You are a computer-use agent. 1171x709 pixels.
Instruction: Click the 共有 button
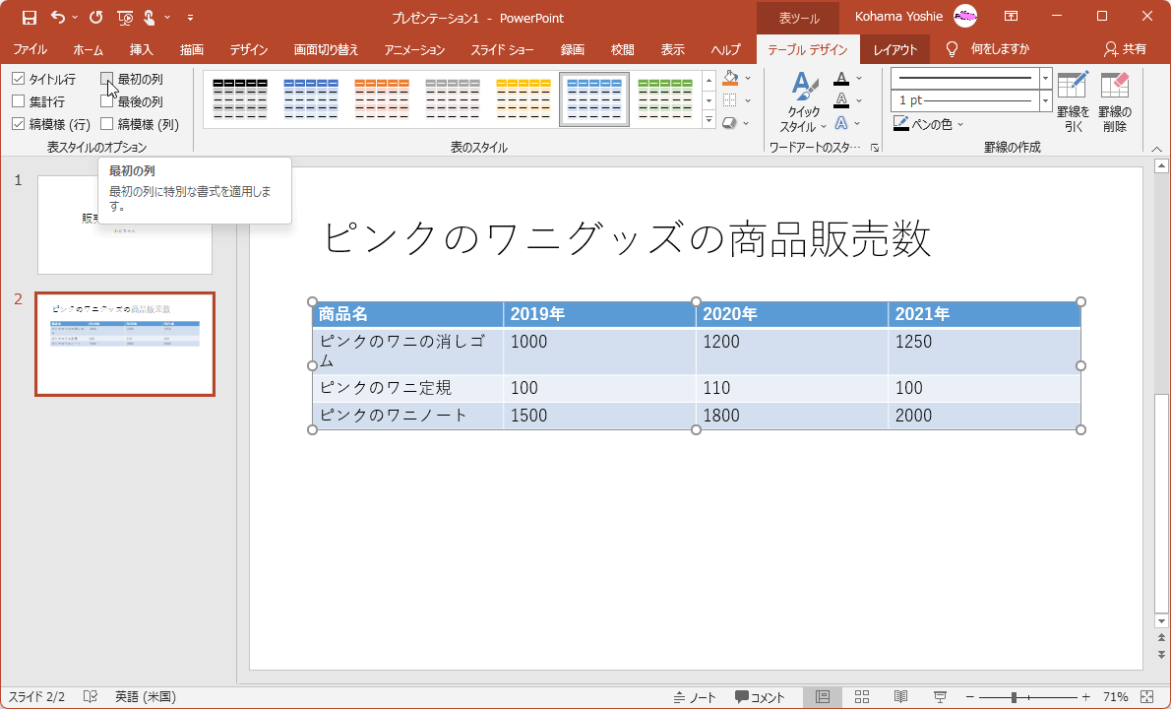(1127, 48)
